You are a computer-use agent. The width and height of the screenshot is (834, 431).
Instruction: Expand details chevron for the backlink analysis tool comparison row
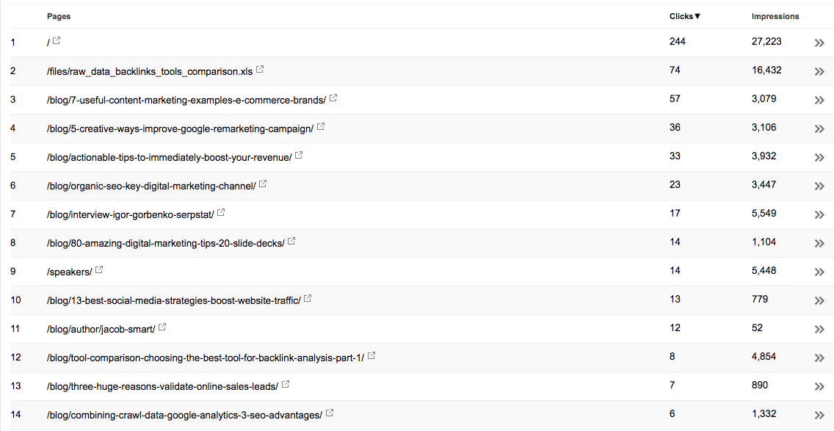(x=819, y=358)
